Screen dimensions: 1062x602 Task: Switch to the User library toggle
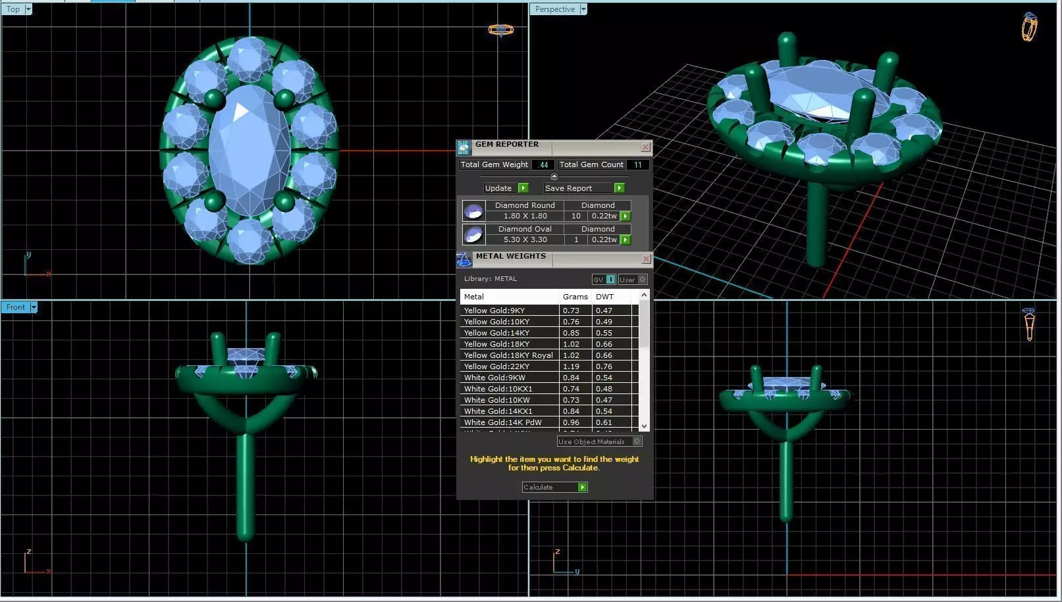pos(633,280)
